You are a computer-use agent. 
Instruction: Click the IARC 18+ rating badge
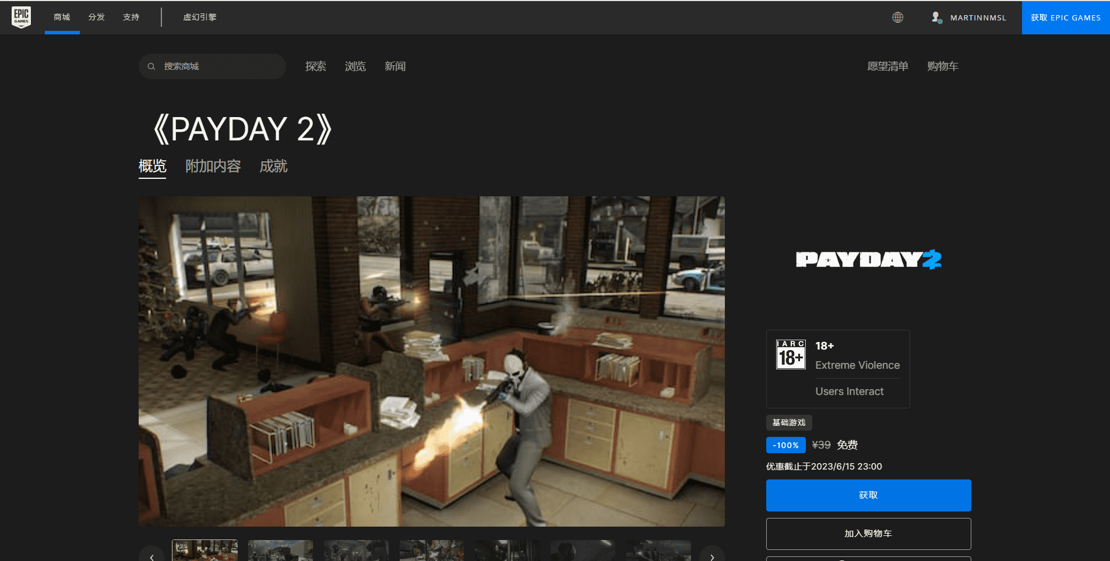click(x=791, y=354)
